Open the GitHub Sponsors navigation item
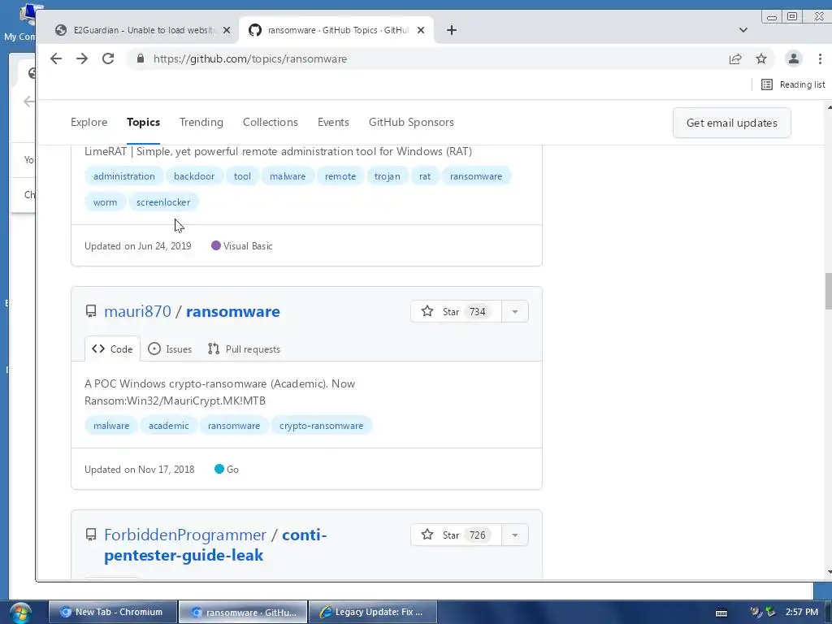Image resolution: width=832 pixels, height=624 pixels. pos(411,122)
